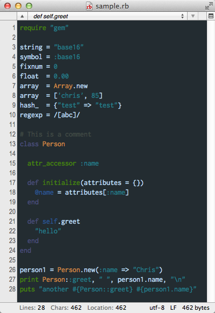Click the Chars: 462 status text
Screen dimensions: 215x313
pos(66,308)
